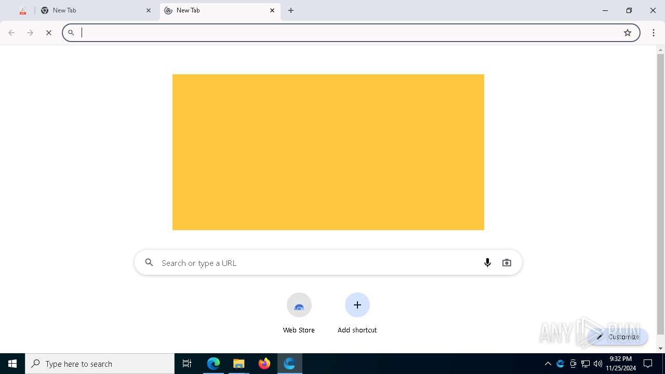Search by image with camera icon

[x=507, y=263]
